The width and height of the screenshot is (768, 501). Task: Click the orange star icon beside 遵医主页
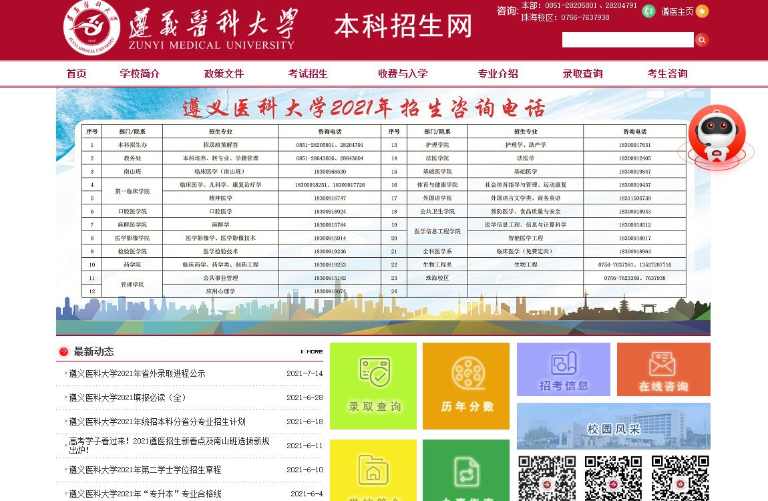pos(702,11)
